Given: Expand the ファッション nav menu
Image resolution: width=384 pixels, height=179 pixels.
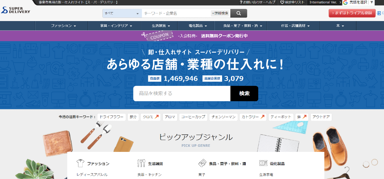Looking at the screenshot, I should [x=64, y=26].
